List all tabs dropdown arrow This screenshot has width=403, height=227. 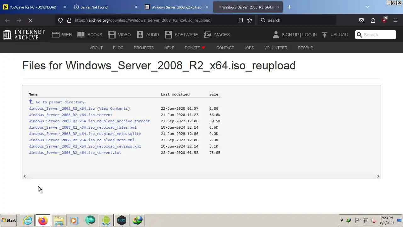click(367, 7)
